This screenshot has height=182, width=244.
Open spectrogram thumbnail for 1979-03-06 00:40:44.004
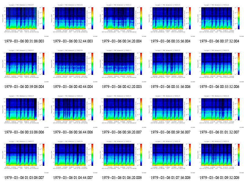[x=73, y=66]
